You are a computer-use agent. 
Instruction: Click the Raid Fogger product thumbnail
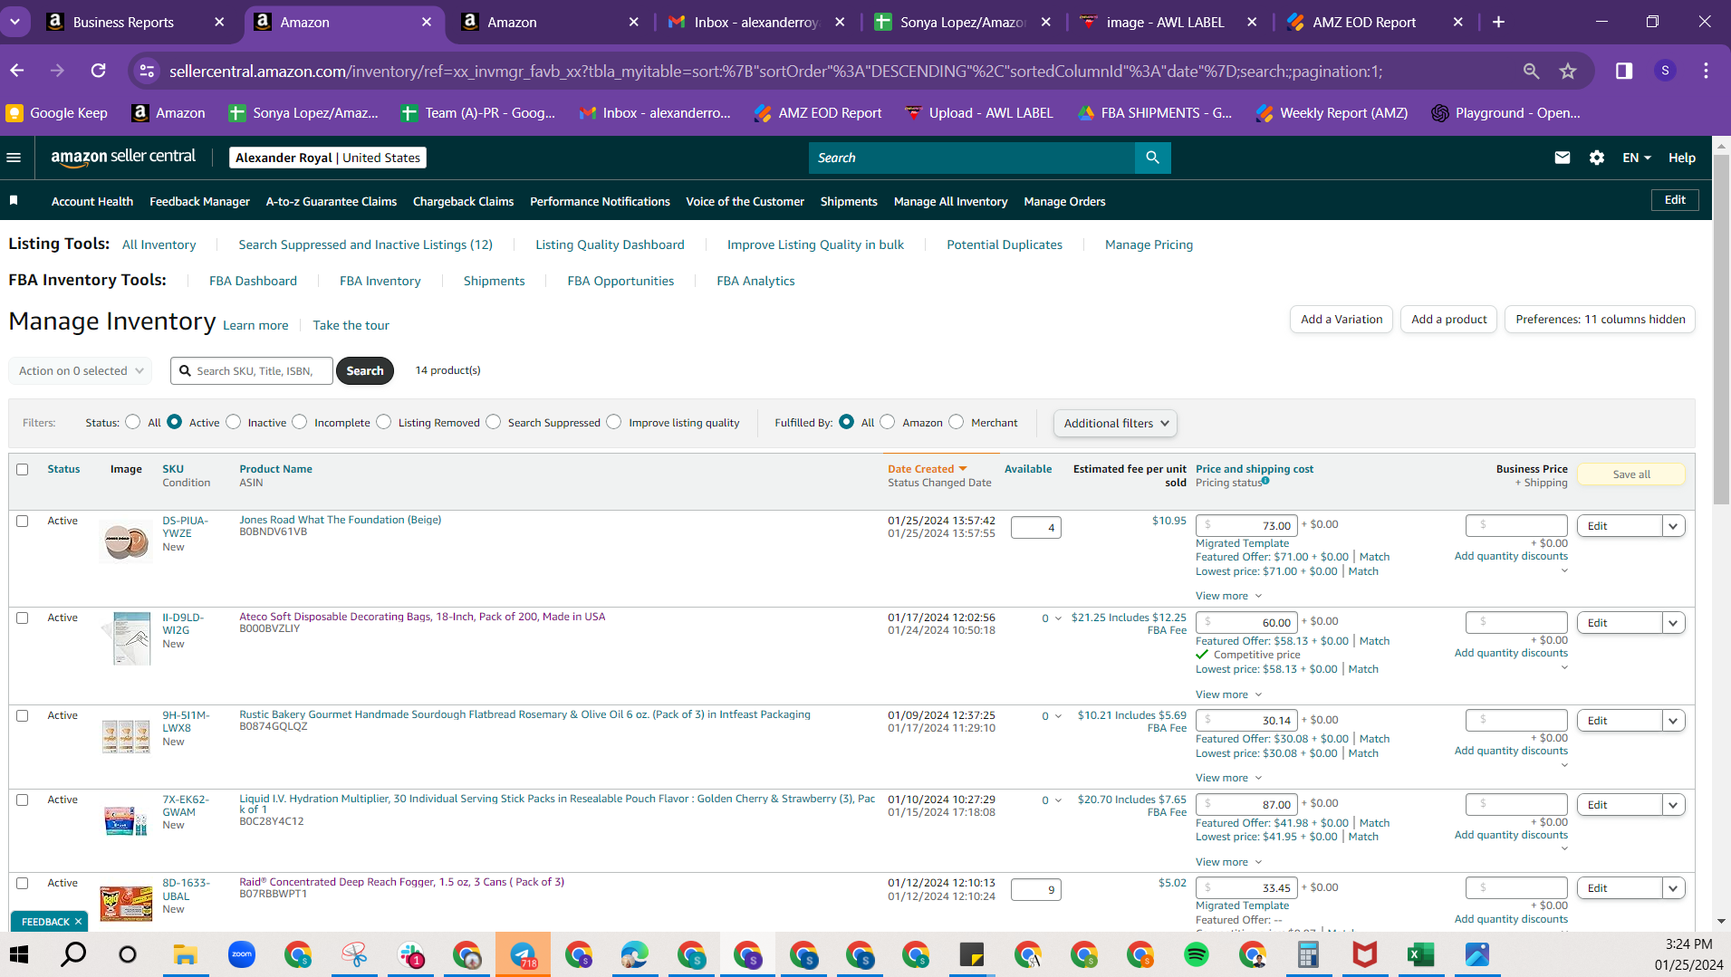126,903
